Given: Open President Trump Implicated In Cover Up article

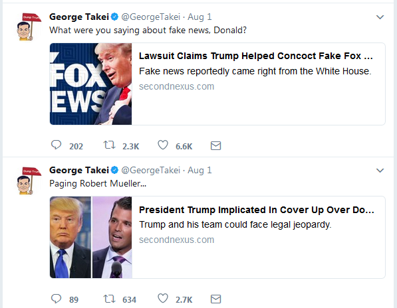Looking at the screenshot, I should coord(257,210).
